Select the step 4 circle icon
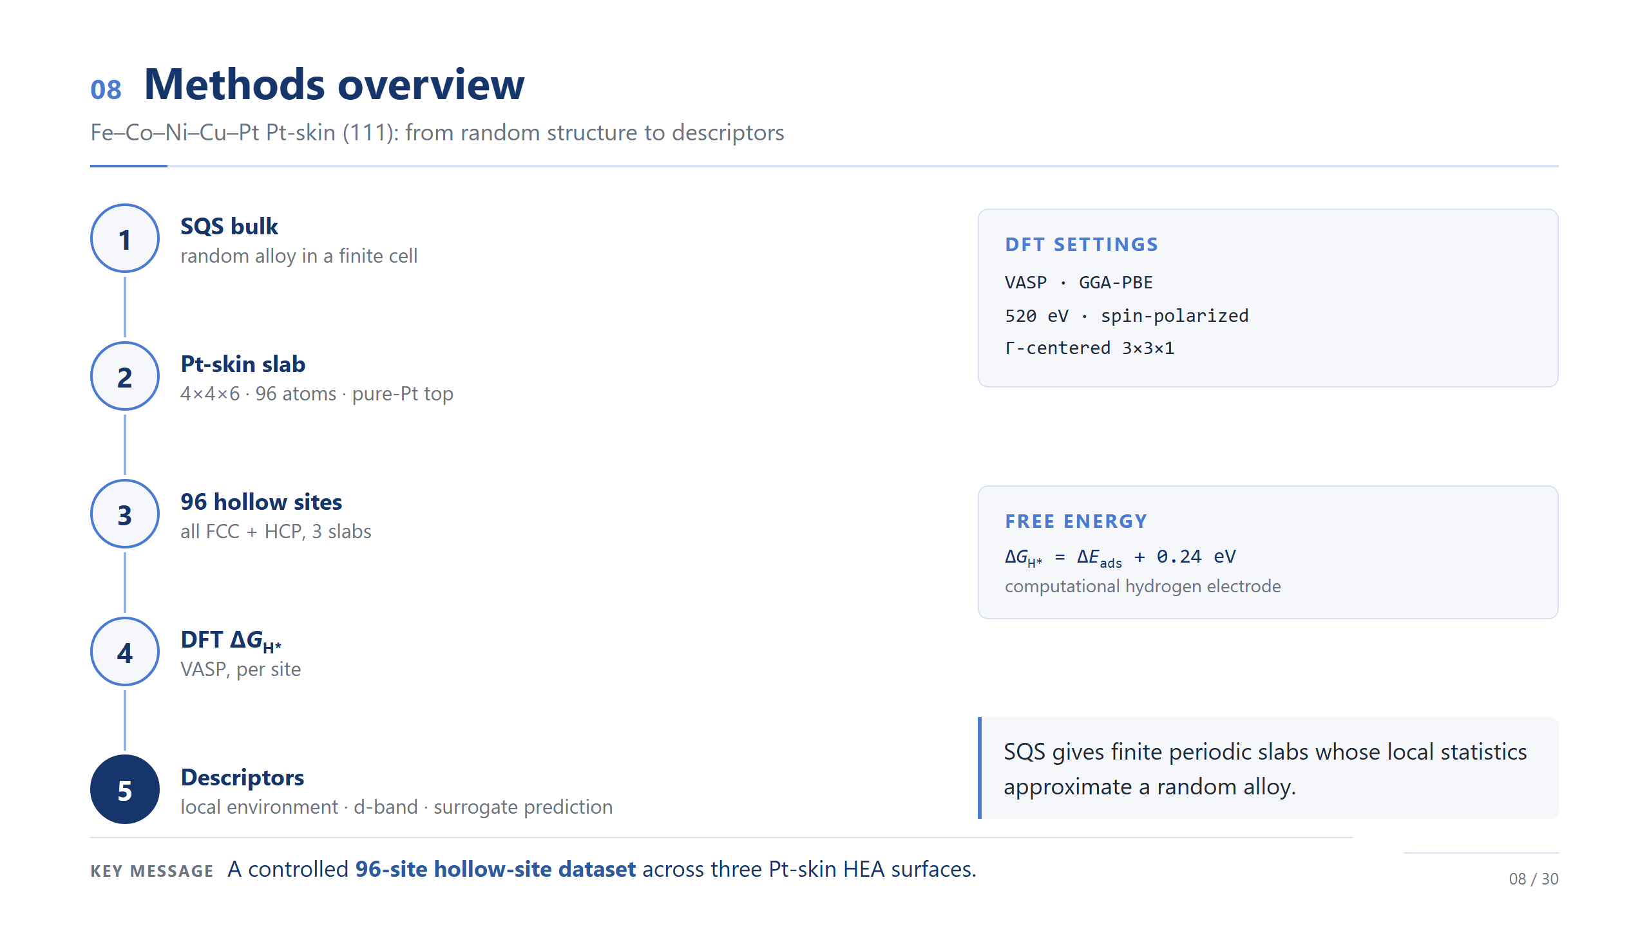 point(125,652)
